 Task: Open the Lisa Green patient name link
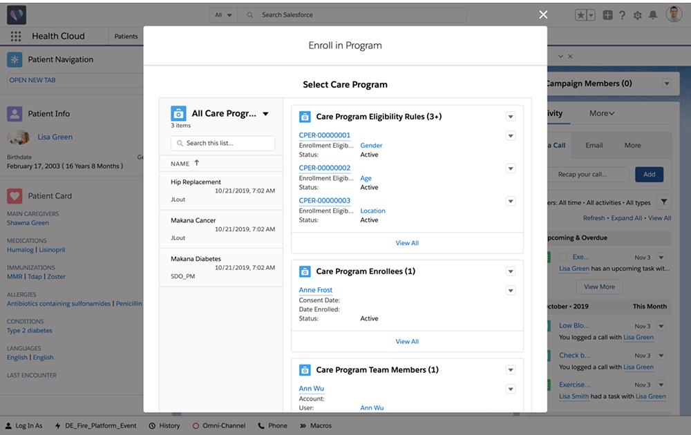[x=55, y=137]
